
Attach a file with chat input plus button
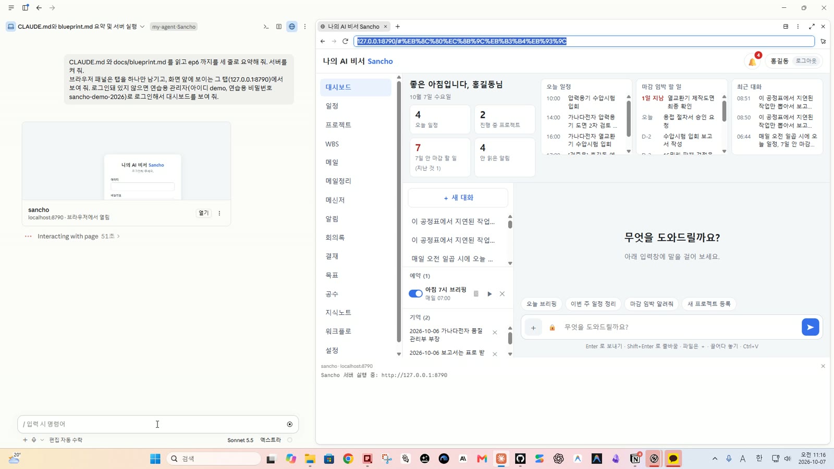point(533,328)
